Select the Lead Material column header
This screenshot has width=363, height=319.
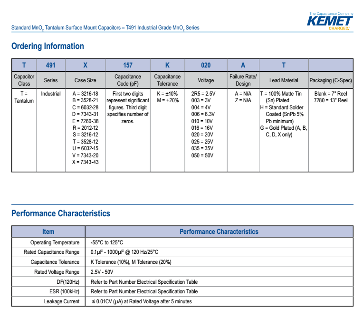[284, 80]
